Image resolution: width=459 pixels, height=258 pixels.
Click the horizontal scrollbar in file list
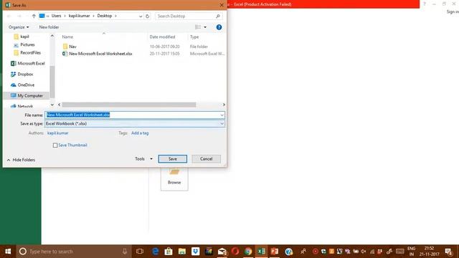129,105
